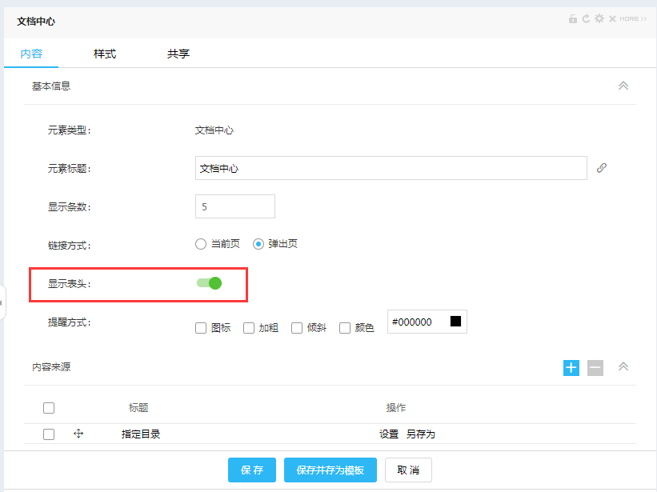Click the refresh arrow icon in header
657x492 pixels.
586,18
